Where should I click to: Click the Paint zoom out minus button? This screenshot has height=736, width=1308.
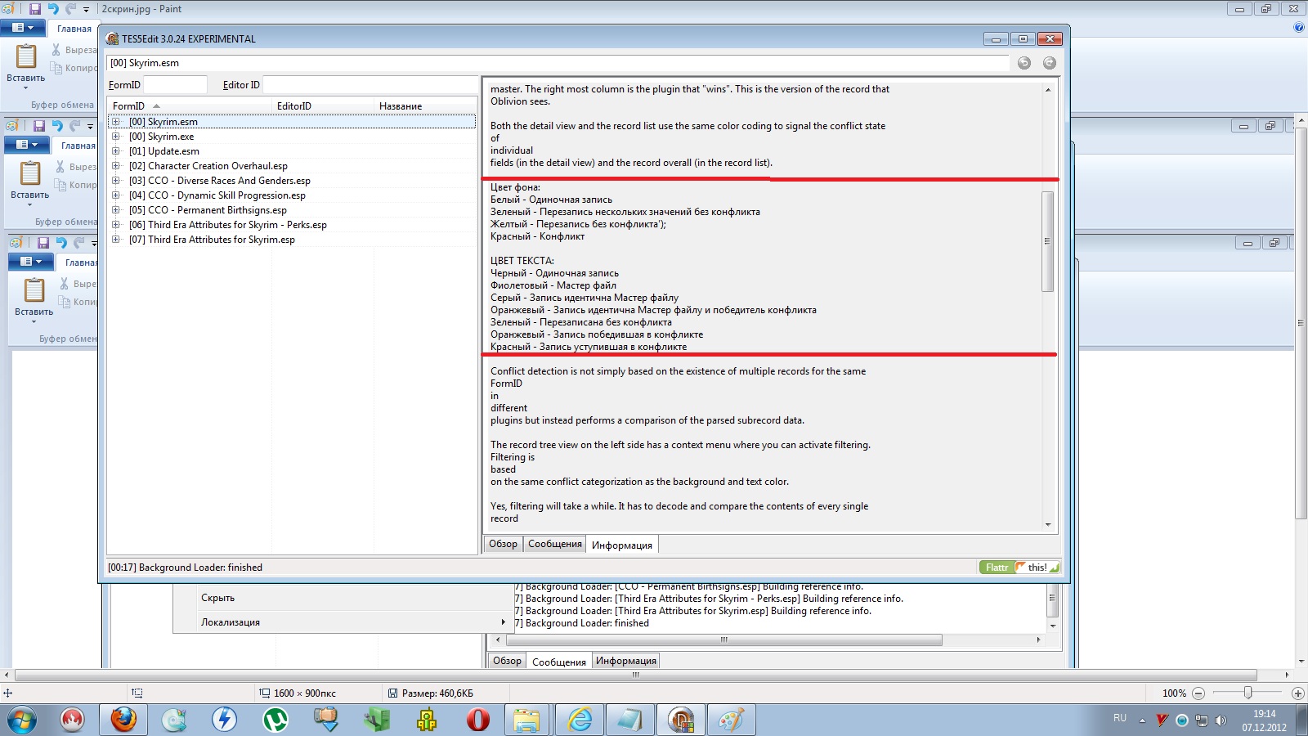pos(1198,693)
